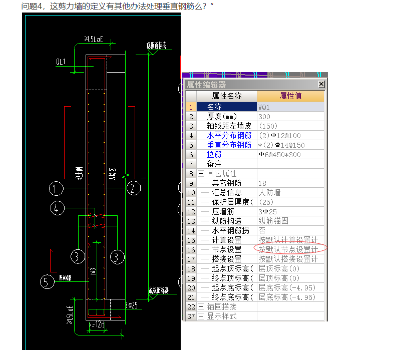Click the empty 备注 value cell
Image resolution: width=400 pixels, height=350 pixels.
tap(290, 164)
